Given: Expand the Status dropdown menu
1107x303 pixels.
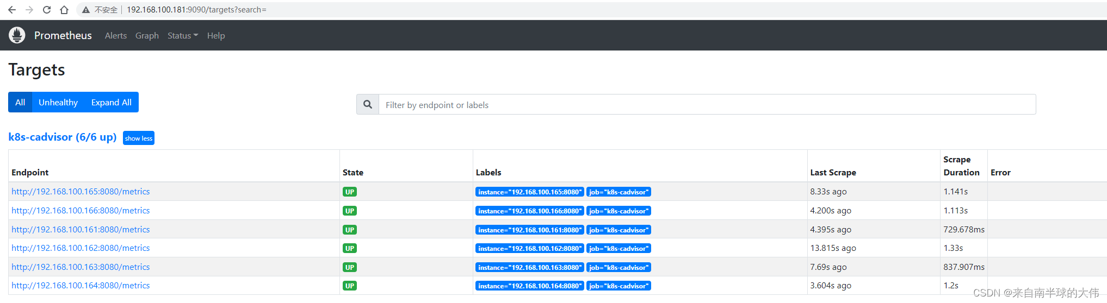Looking at the screenshot, I should coord(183,35).
